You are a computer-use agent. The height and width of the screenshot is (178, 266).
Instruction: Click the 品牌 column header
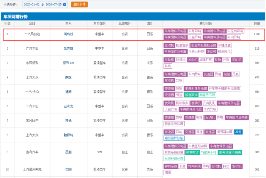pos(32,24)
